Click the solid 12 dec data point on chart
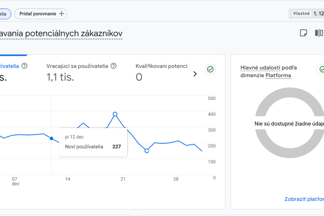 pos(52,139)
